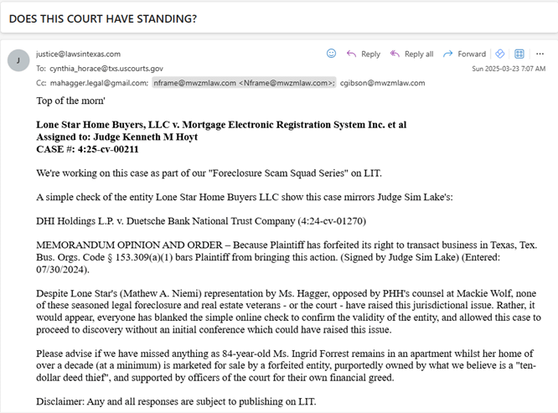
Task: Select the case number 4:25-cv-00211 line
Action: pos(87,148)
